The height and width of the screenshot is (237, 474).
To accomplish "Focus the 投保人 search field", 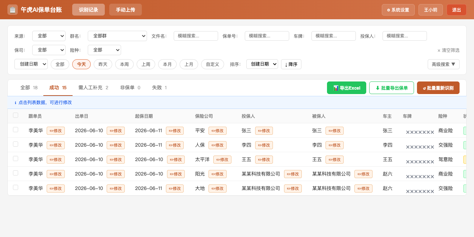I will [405, 36].
